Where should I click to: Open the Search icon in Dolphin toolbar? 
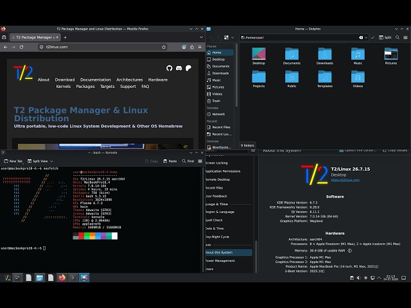[398, 37]
